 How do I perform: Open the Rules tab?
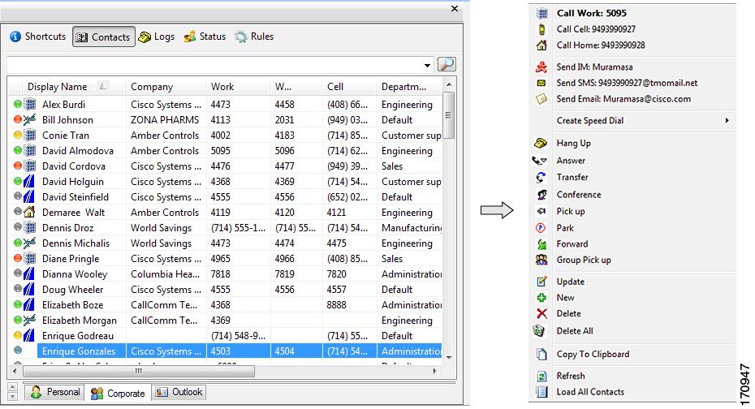pos(254,37)
